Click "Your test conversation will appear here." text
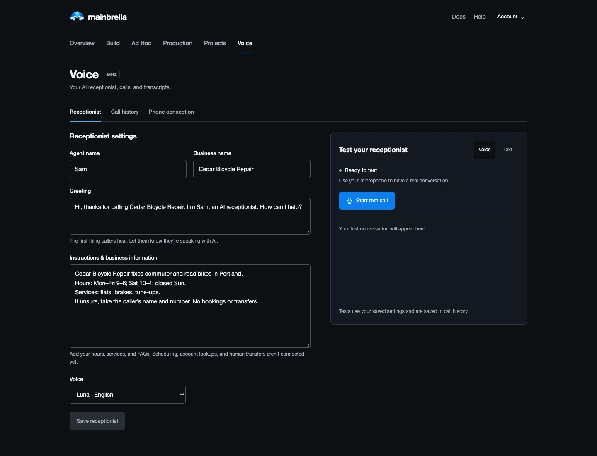 [383, 229]
